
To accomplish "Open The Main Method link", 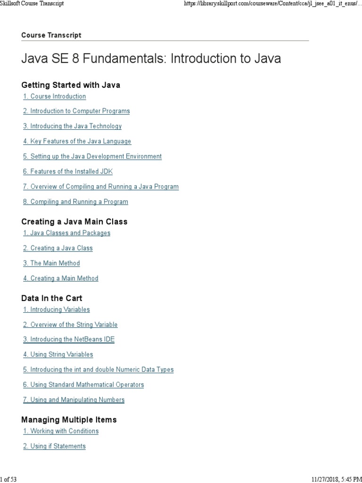I will (51, 263).
